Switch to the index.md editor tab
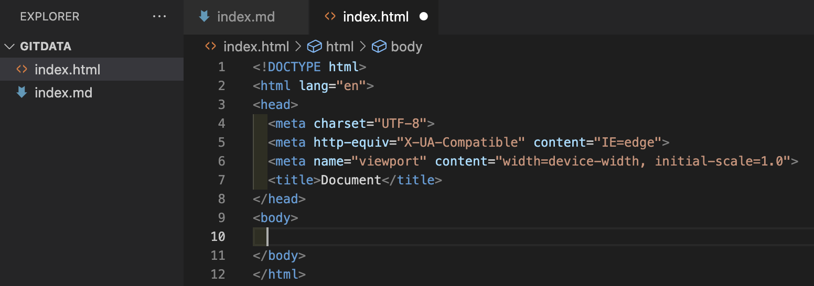This screenshot has height=286, width=814. (x=246, y=17)
